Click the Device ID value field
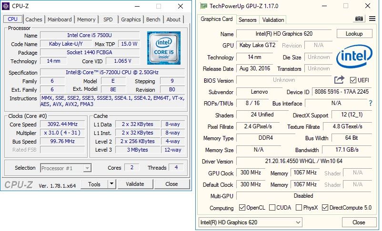 342,92
